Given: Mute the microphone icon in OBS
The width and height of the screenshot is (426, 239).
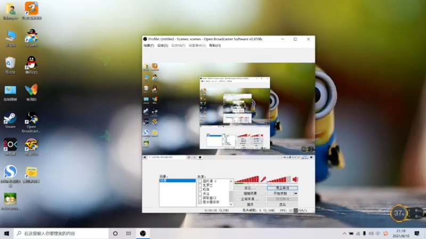Looking at the screenshot, I should (x=263, y=179).
